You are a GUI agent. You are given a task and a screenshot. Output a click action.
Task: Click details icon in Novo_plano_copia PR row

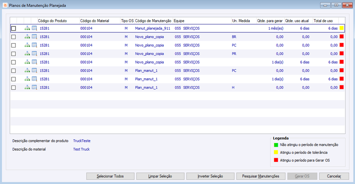click(x=35, y=54)
